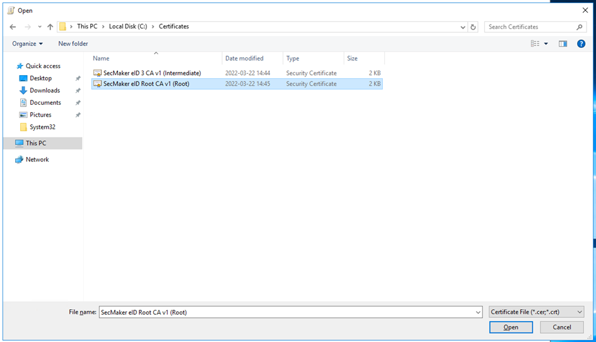This screenshot has width=596, height=342.
Task: Open recent locations dropdown arrow
Action: (x=40, y=27)
